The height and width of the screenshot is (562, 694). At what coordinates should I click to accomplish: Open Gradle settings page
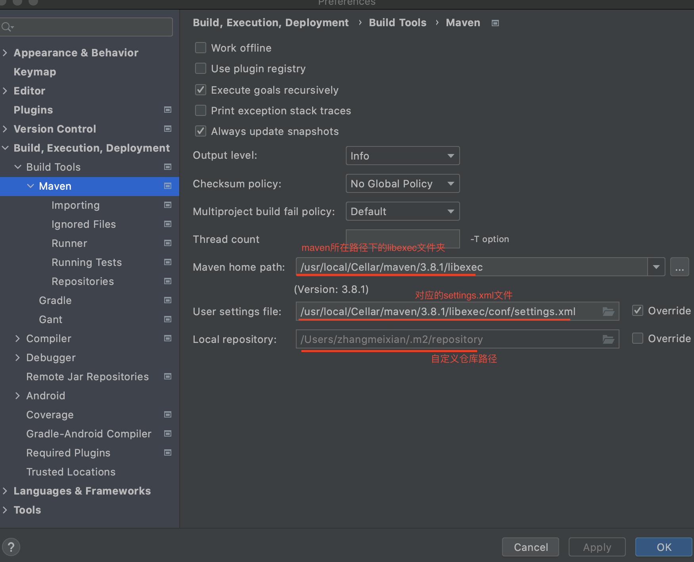[x=55, y=300]
